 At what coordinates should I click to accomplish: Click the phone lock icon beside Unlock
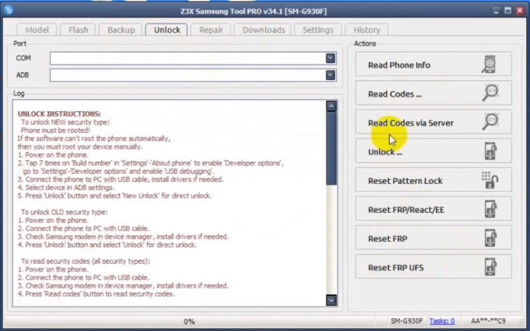[x=490, y=152]
